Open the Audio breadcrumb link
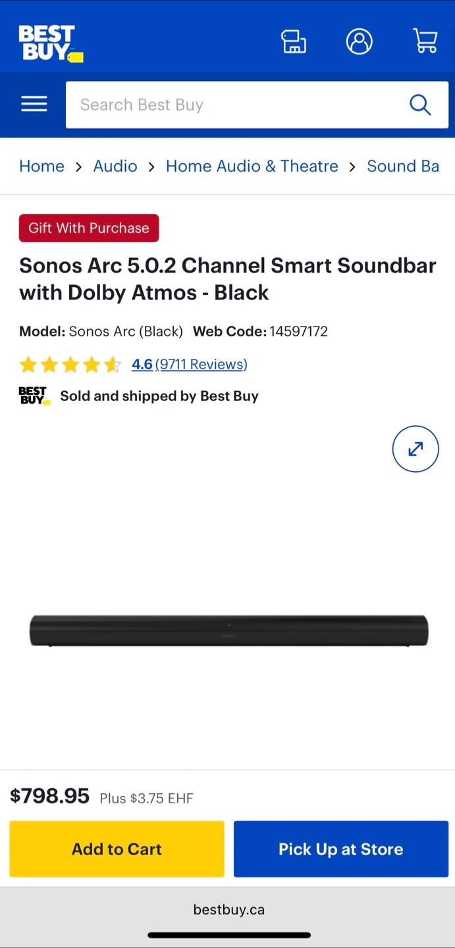This screenshot has height=948, width=455. coord(115,166)
